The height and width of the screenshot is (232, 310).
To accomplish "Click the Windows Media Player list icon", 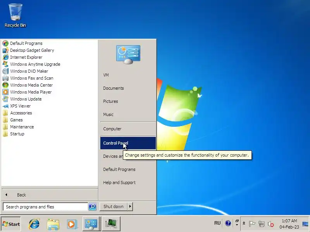I will 5,92.
